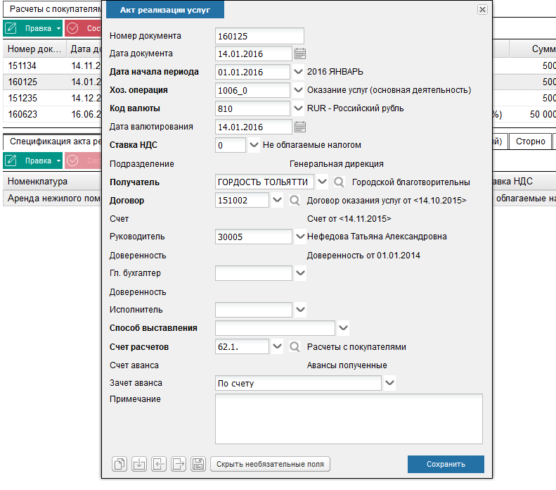
Task: Select row 160125 in documents table
Action: pos(53,82)
